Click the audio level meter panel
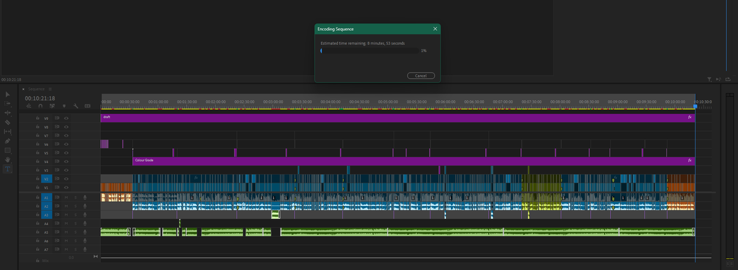The image size is (738, 270). (x=729, y=175)
